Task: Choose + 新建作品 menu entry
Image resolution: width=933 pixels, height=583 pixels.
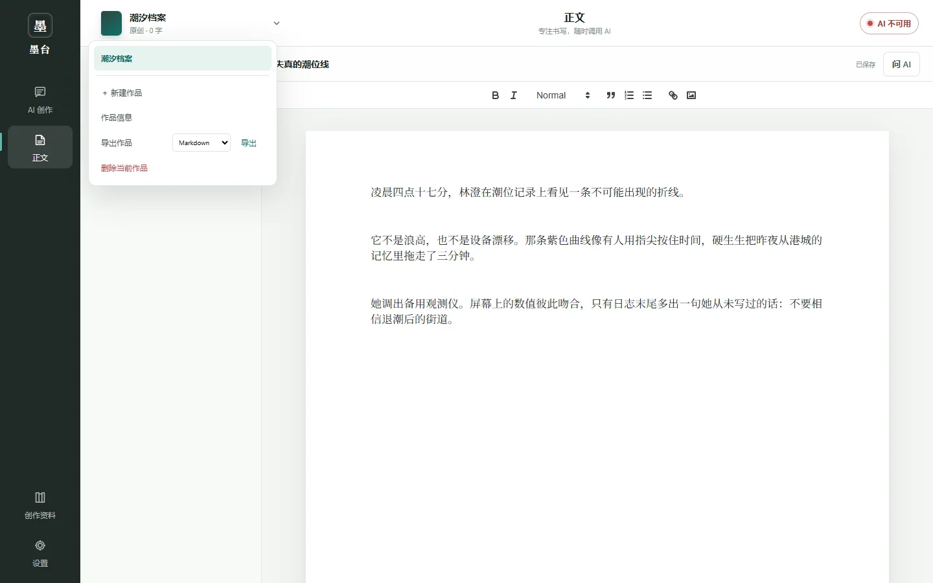Action: (183, 93)
